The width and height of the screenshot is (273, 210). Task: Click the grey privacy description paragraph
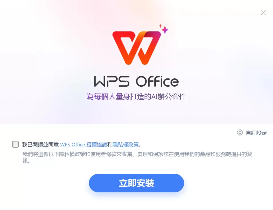click(x=137, y=157)
